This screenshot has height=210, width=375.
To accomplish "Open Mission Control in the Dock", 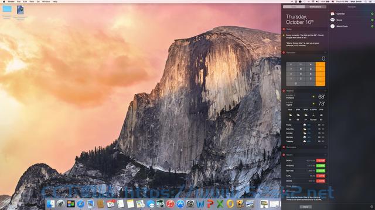I will pyautogui.click(x=70, y=204).
